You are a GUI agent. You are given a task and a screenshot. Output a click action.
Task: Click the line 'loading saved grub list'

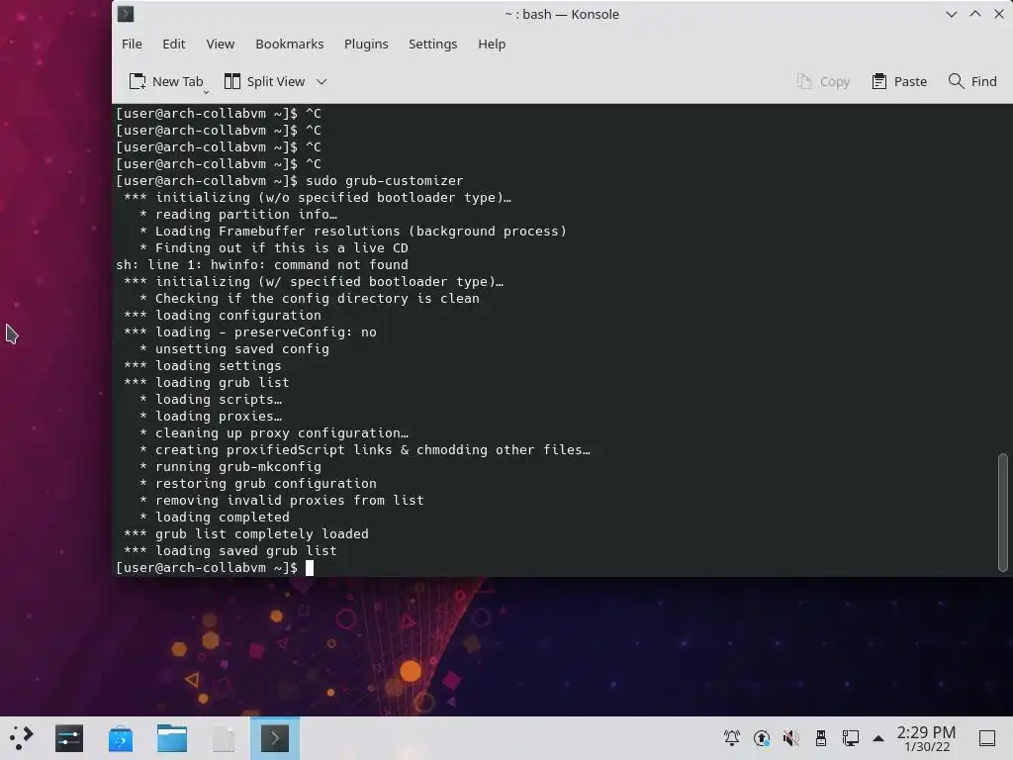245,550
